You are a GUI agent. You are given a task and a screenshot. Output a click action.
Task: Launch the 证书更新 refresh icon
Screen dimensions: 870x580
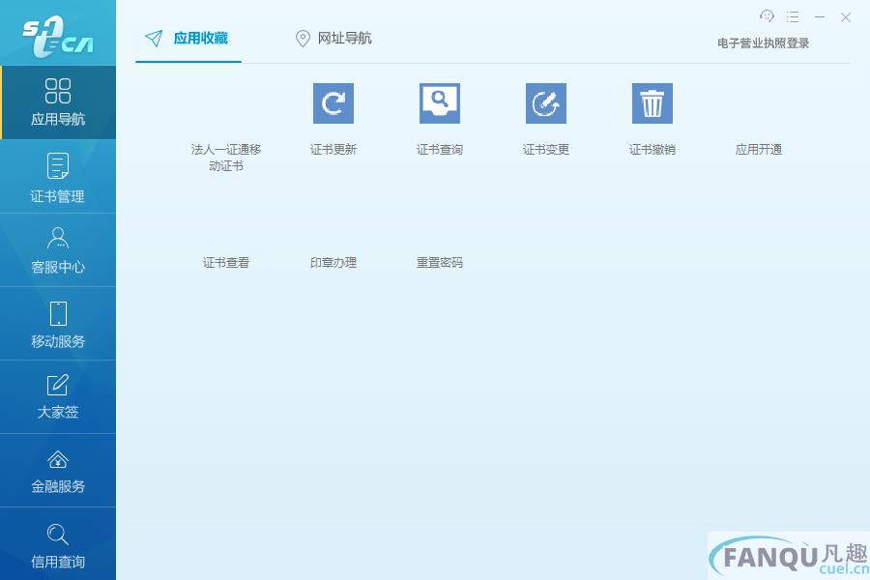[333, 103]
